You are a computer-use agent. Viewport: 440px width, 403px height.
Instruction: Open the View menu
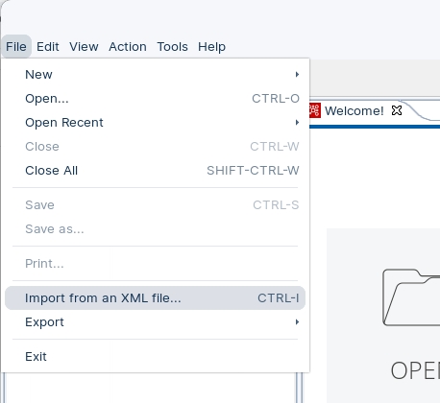[84, 47]
